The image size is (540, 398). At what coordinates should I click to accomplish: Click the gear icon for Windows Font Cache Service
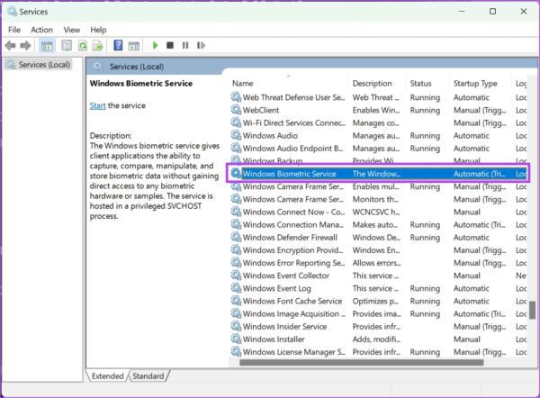[236, 301]
